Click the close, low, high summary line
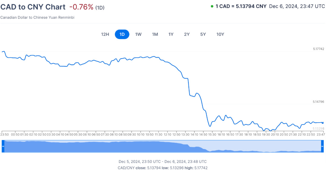The width and height of the screenshot is (326, 170). (163, 168)
